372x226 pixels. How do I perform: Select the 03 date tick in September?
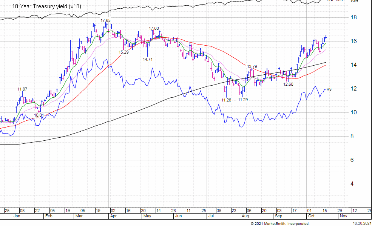coord(279,211)
